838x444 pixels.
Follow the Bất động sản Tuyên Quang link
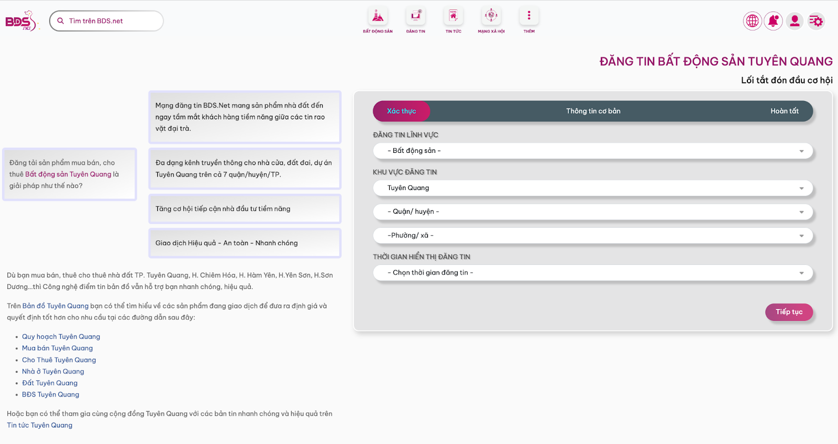[68, 174]
